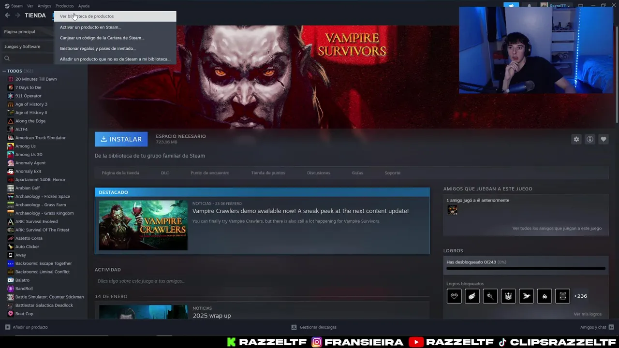Open the Discusiones tab
The width and height of the screenshot is (619, 348).
click(319, 173)
